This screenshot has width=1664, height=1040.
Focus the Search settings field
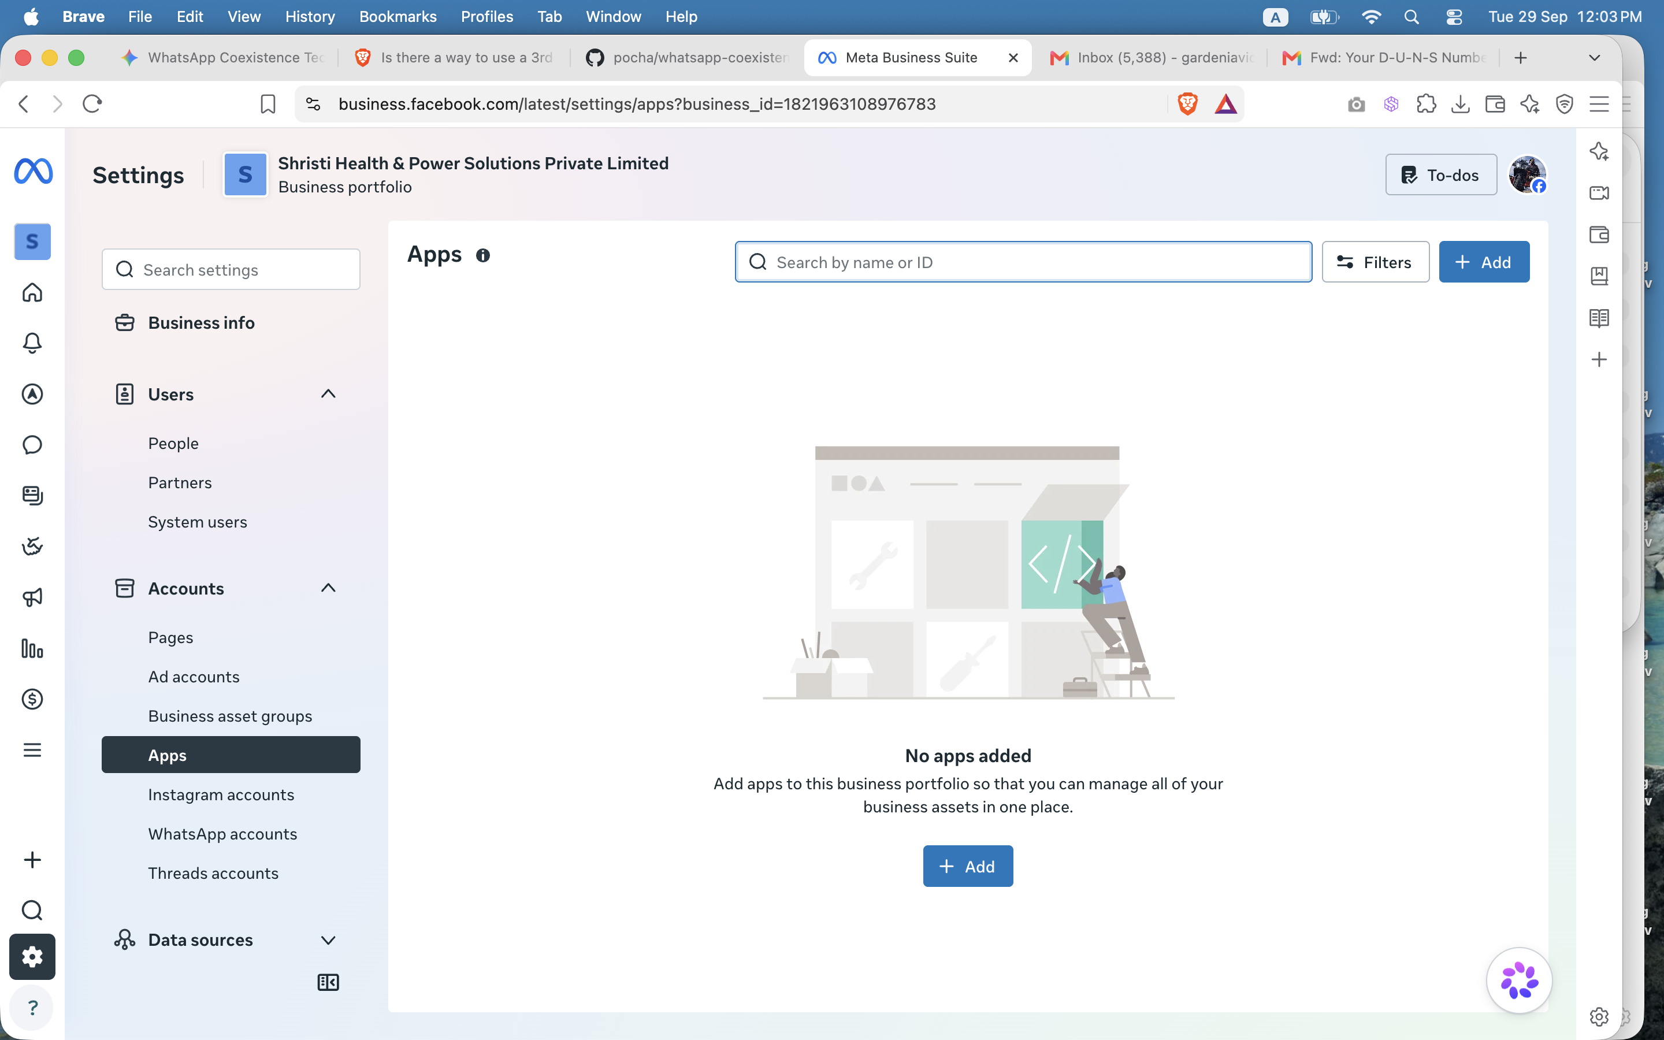tap(231, 270)
